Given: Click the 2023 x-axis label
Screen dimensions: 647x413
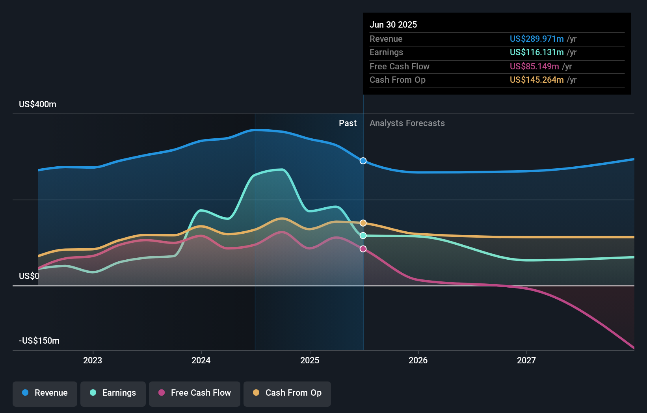Looking at the screenshot, I should click(x=93, y=360).
